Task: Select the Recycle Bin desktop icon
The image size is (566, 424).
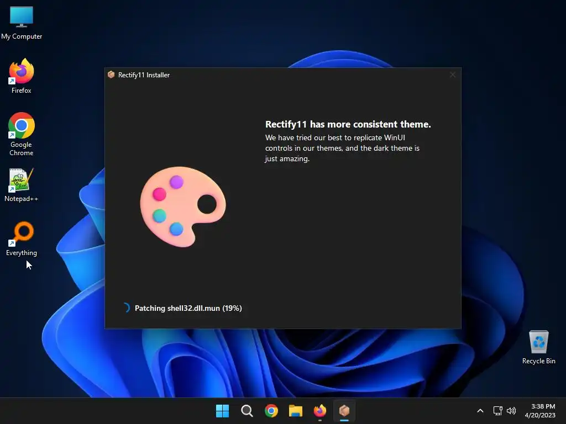Action: 538,347
